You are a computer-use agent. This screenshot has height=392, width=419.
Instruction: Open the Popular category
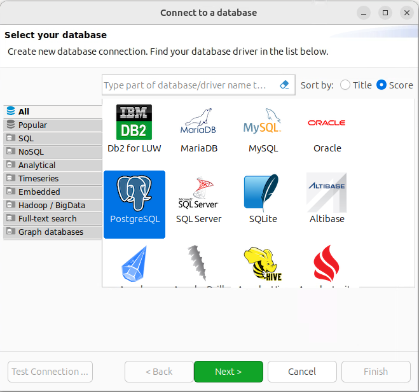[x=32, y=125]
